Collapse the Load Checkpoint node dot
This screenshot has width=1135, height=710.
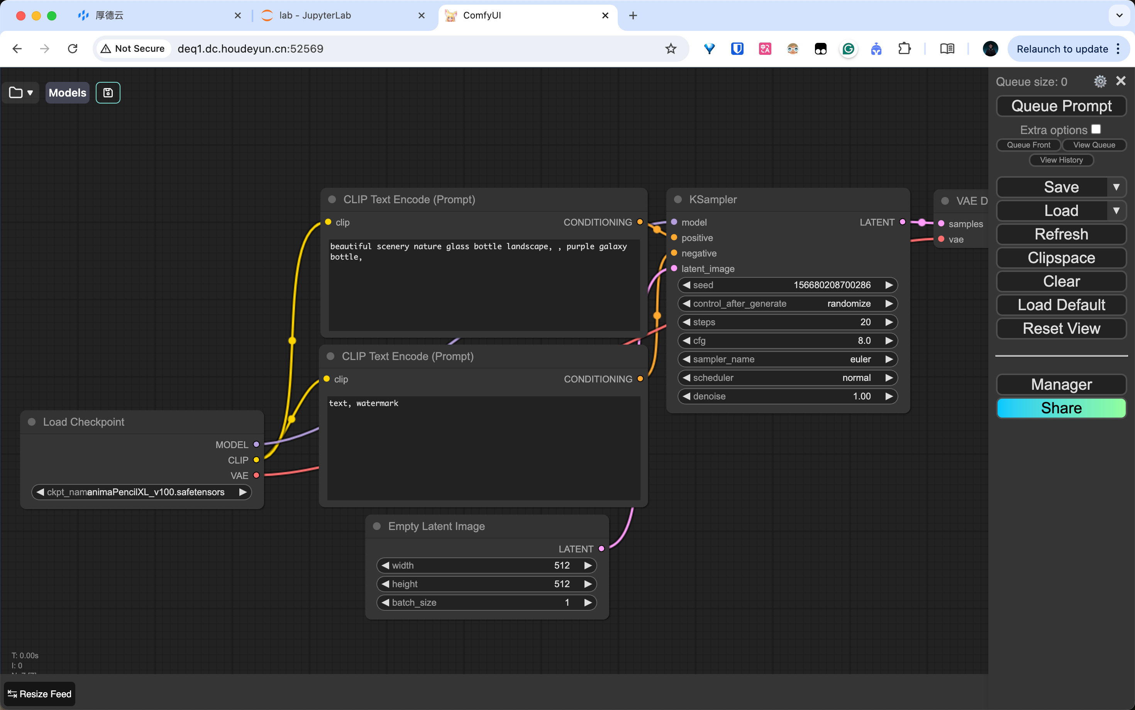click(32, 422)
